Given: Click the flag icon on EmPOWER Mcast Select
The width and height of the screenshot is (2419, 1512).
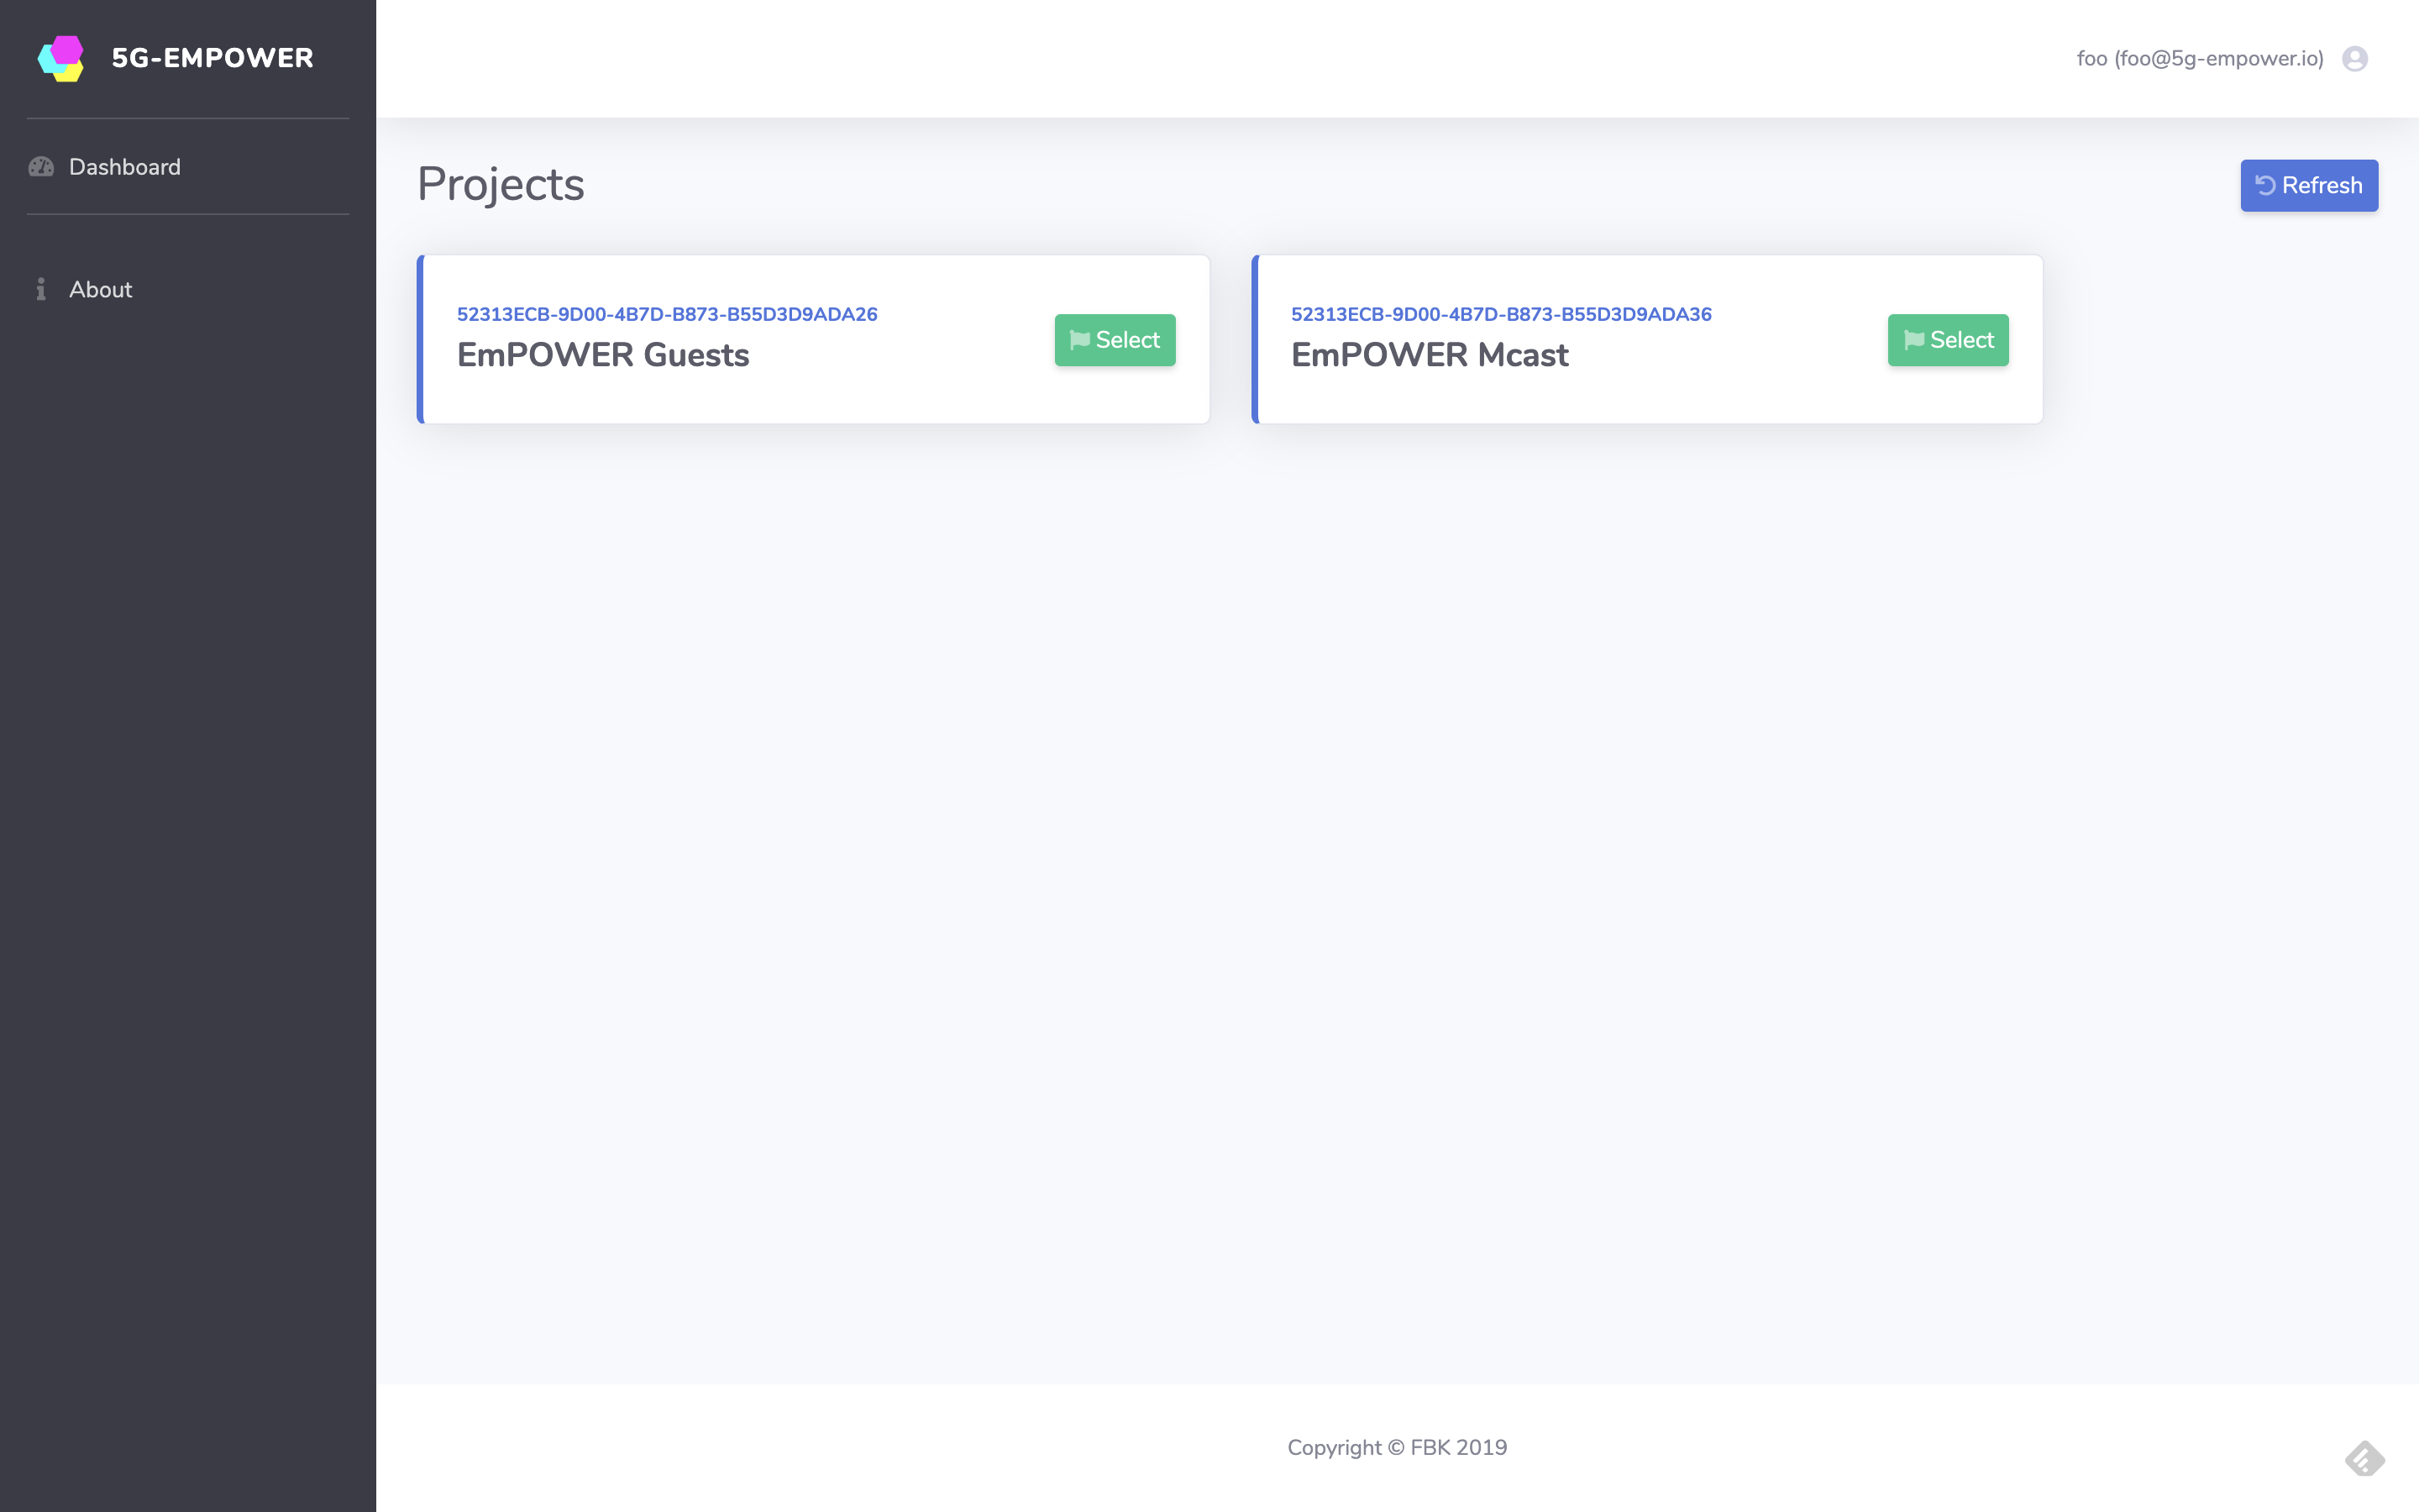Looking at the screenshot, I should (x=1913, y=340).
